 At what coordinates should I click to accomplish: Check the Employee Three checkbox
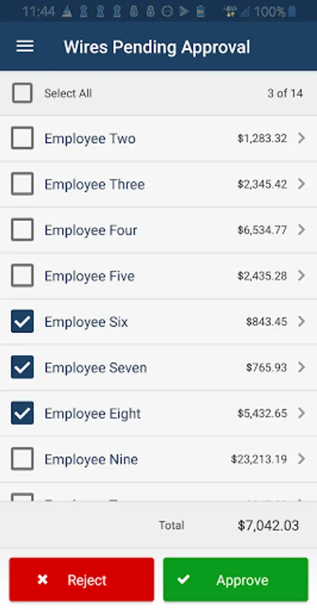[22, 184]
